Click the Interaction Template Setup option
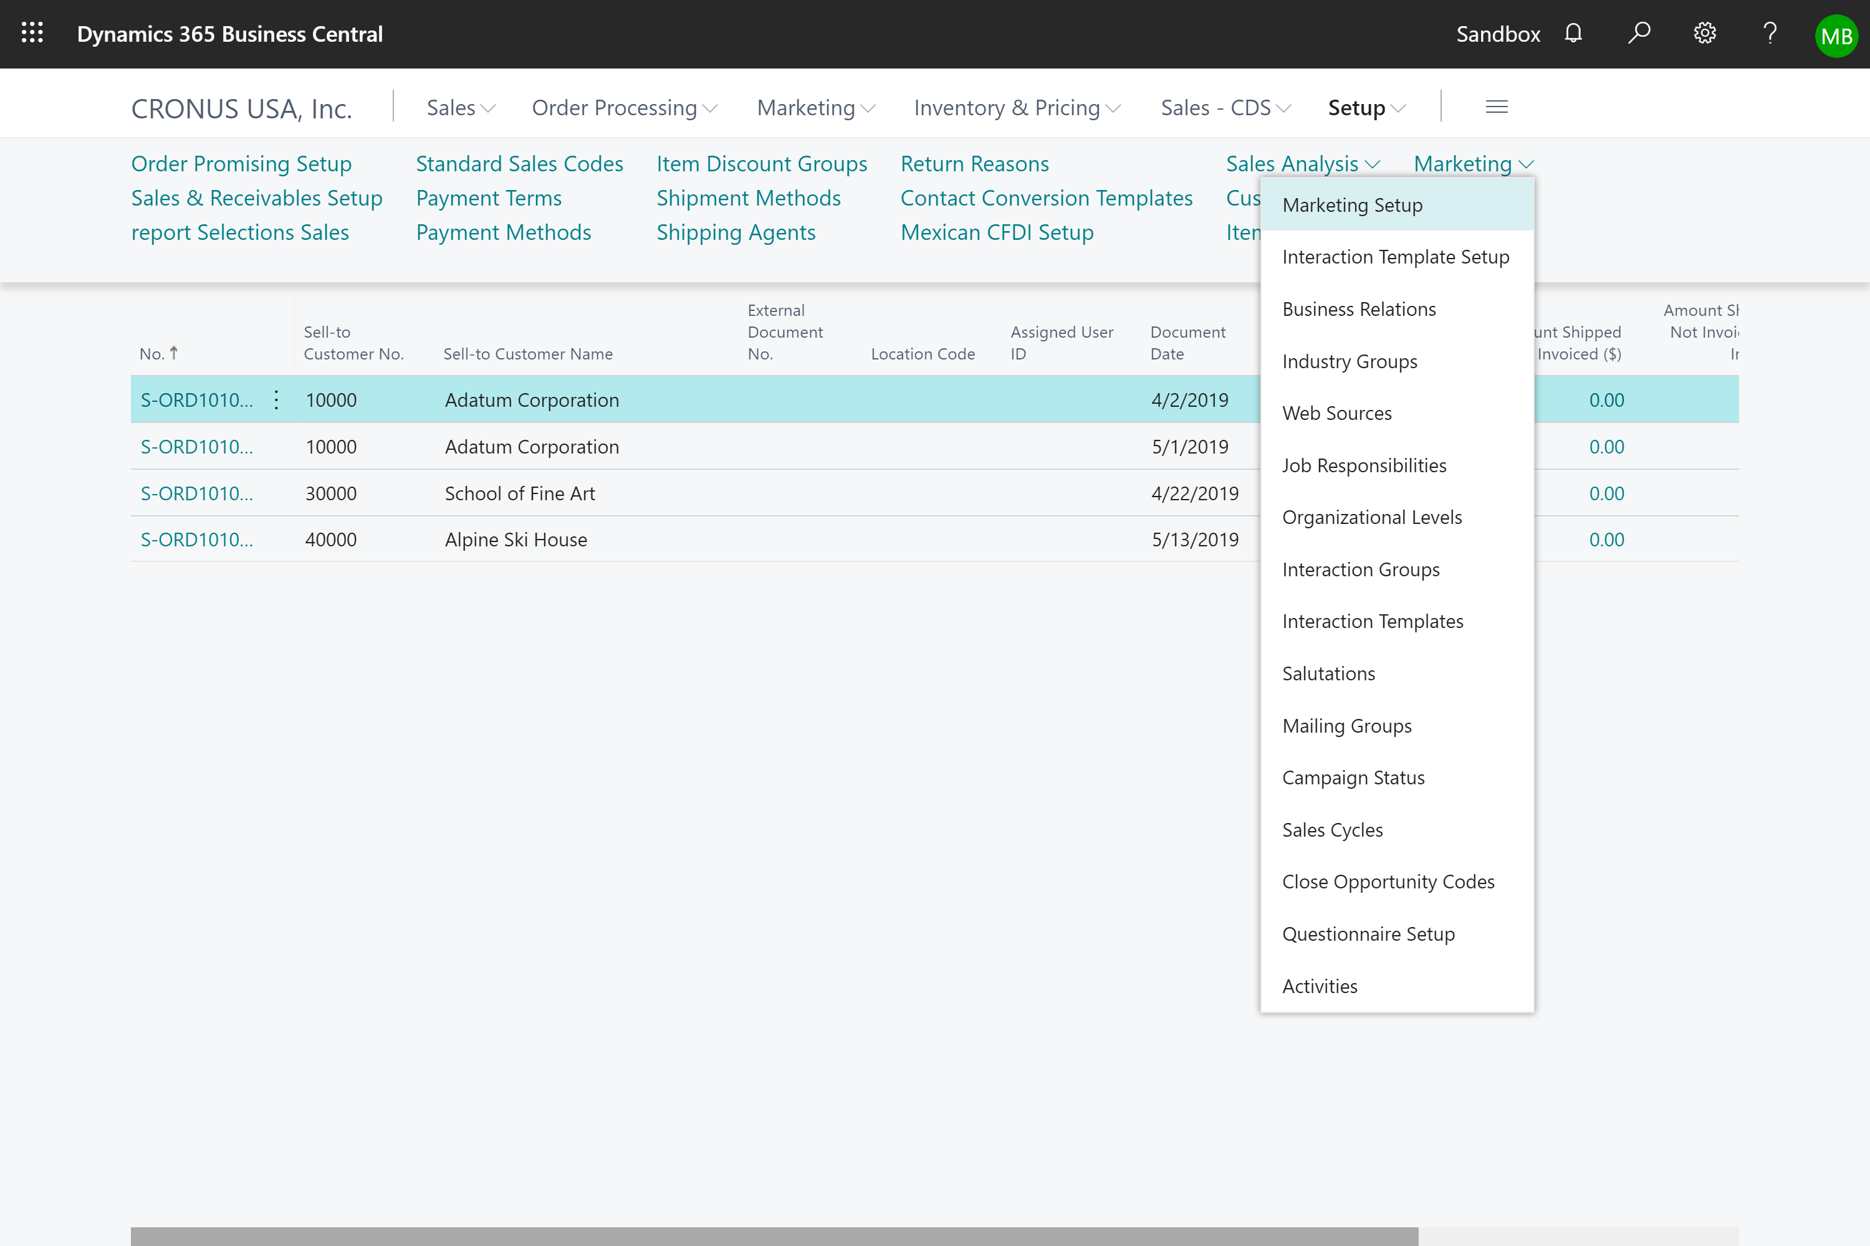Screen dimensions: 1870x1246 (1396, 256)
